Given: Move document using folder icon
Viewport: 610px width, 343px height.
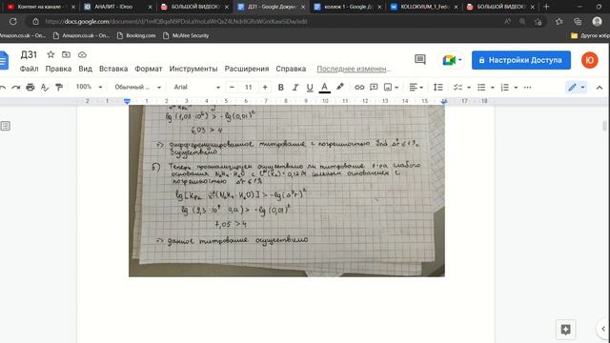Looking at the screenshot, I should [x=66, y=54].
